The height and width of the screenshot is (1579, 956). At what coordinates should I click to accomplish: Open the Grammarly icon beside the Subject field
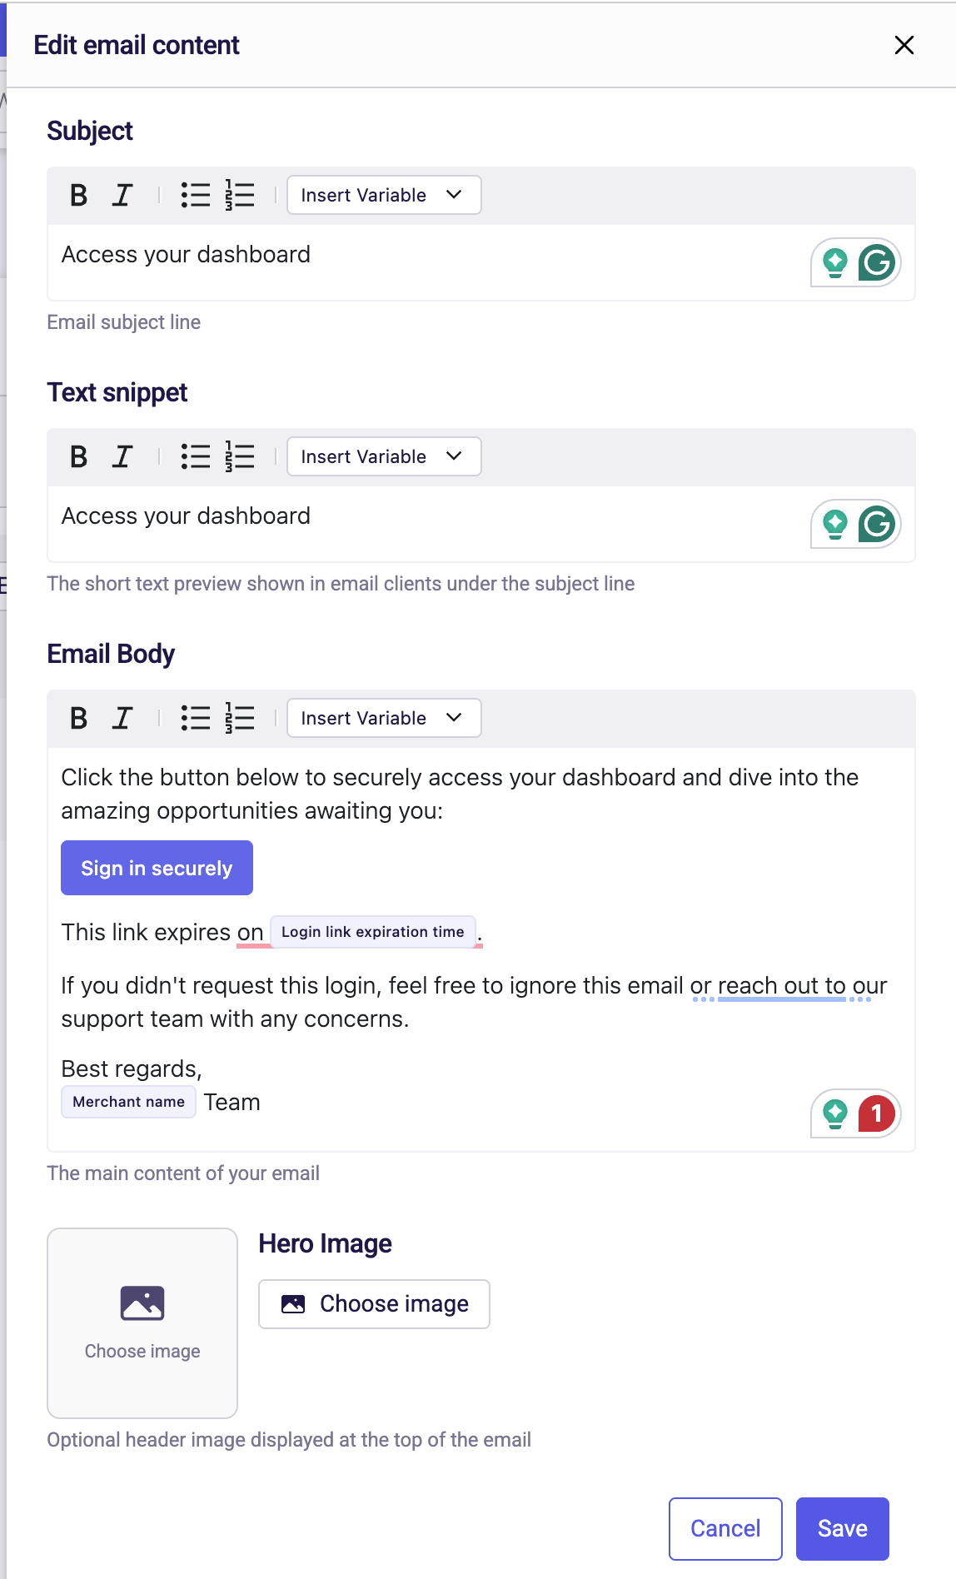click(879, 262)
